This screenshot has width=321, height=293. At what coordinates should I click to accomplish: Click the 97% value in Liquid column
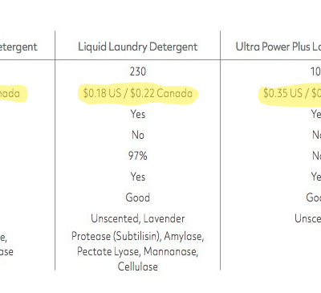[x=138, y=156]
